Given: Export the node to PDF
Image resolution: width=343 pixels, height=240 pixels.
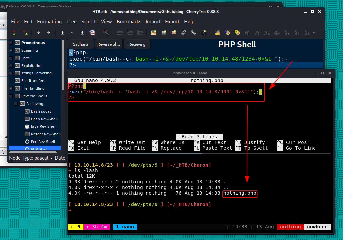Looking at the screenshot, I should (92, 33).
